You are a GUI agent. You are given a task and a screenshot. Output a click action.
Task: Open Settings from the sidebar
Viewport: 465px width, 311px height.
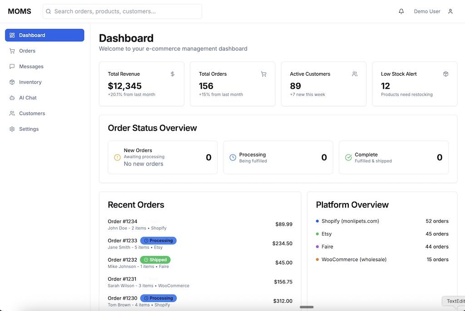45,129
